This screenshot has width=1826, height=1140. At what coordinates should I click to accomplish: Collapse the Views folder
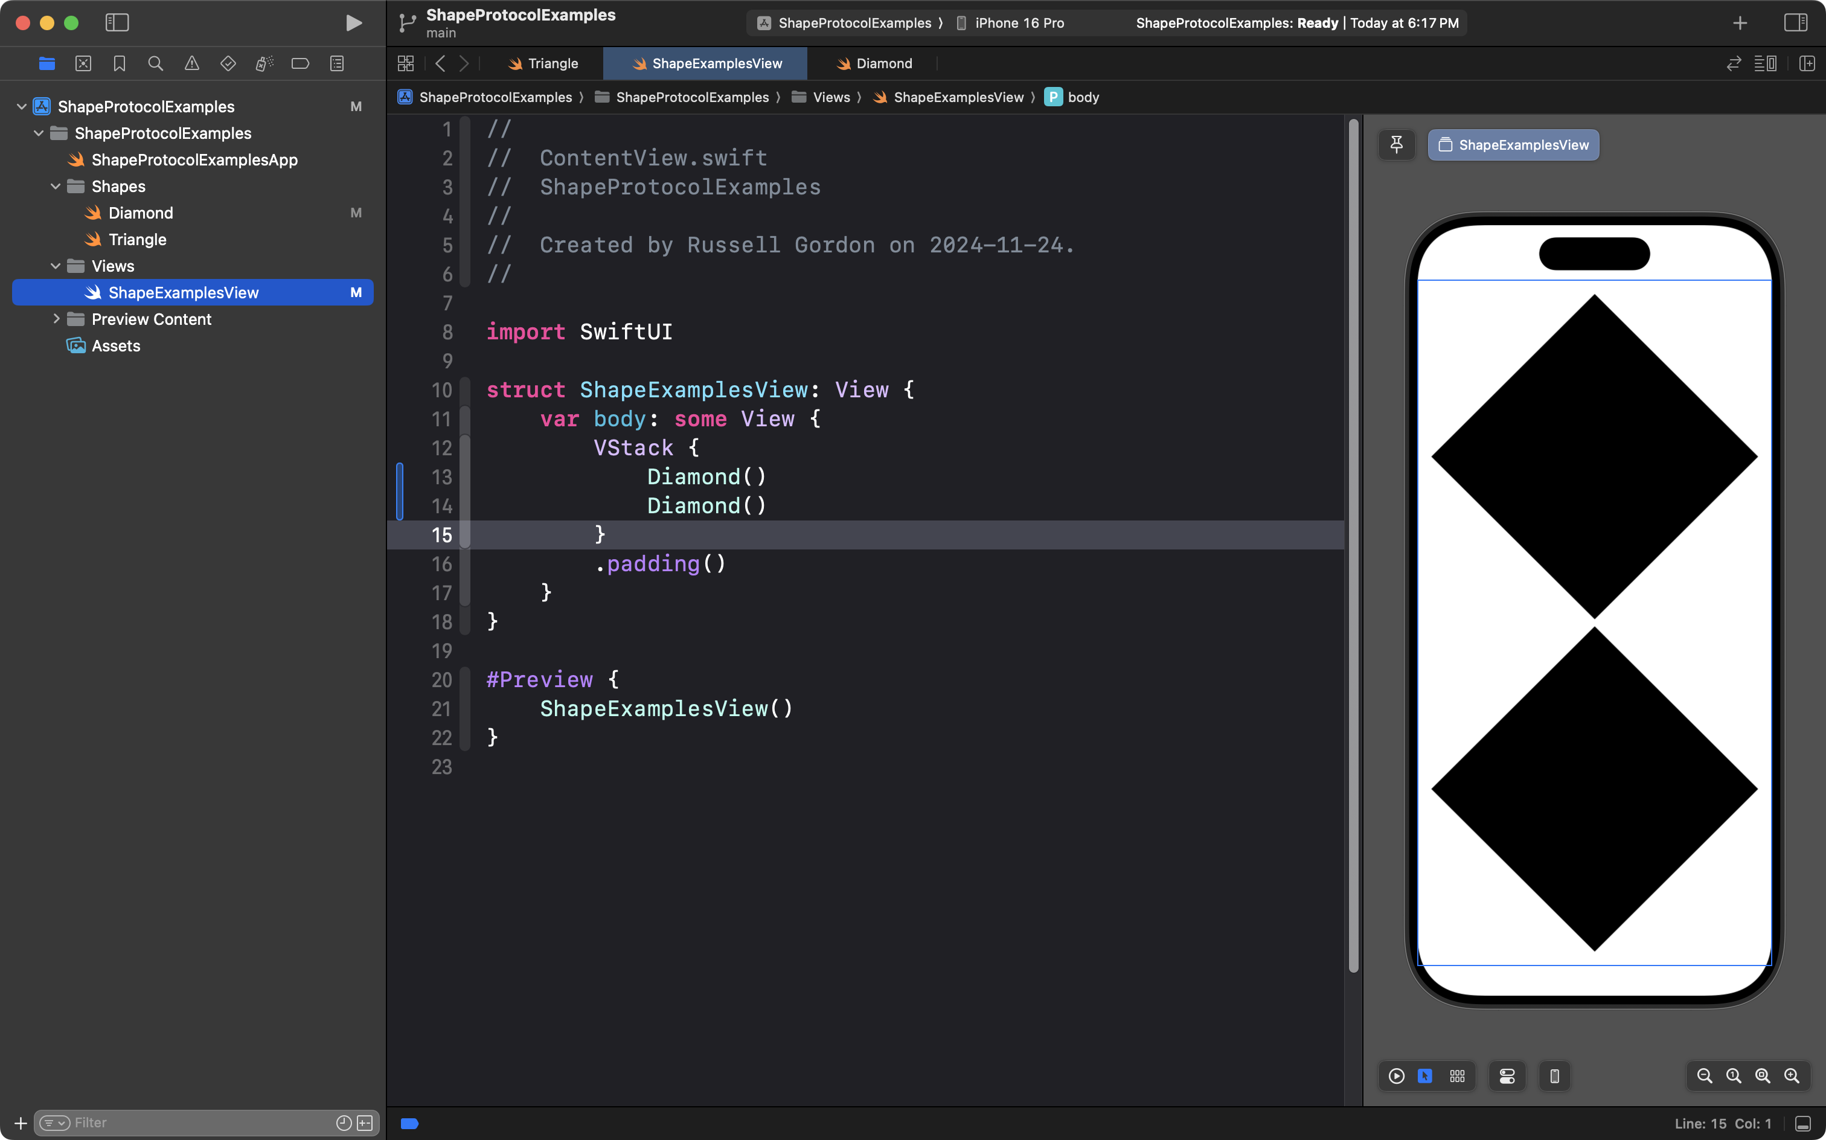(55, 266)
